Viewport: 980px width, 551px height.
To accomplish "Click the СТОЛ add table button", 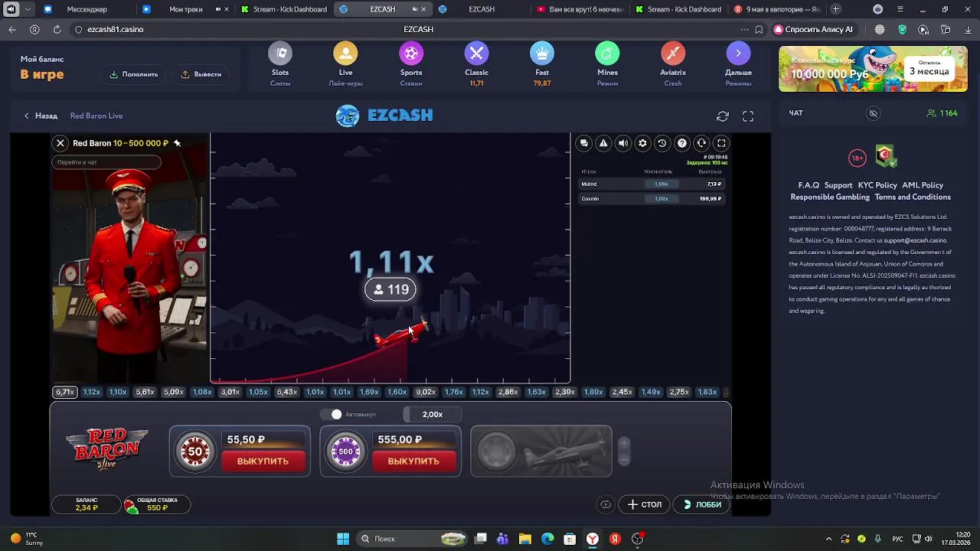I will click(645, 504).
